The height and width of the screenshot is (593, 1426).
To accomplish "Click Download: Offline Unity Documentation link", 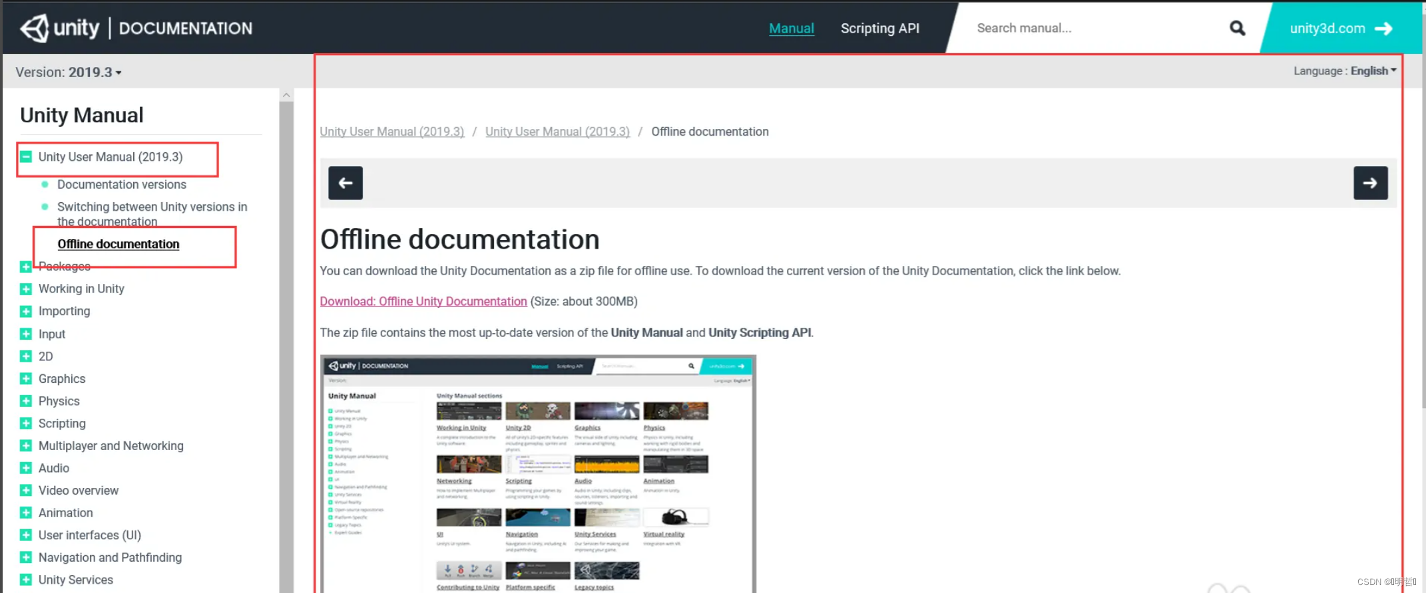I will (423, 301).
